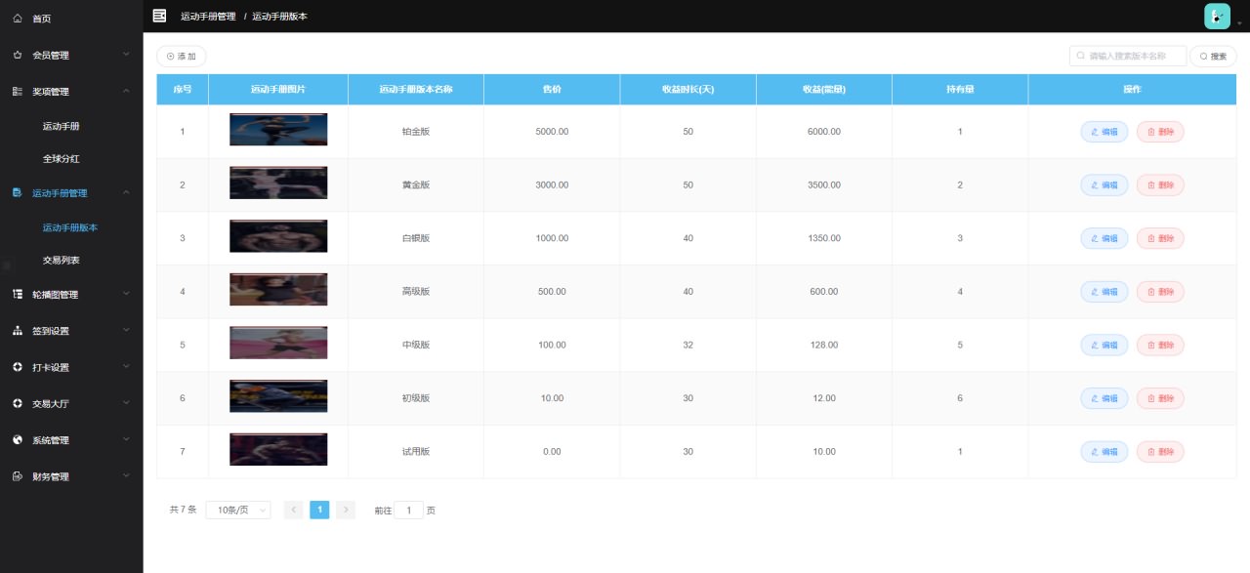1250x573 pixels.
Task: Delete the 白银版 row
Action: (1160, 238)
